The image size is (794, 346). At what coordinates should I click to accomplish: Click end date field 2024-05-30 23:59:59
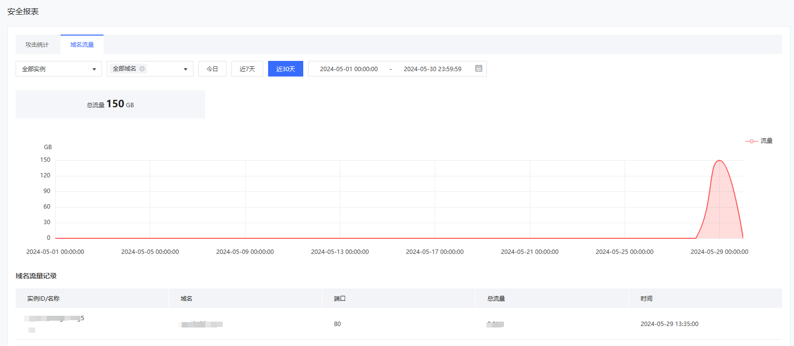432,69
